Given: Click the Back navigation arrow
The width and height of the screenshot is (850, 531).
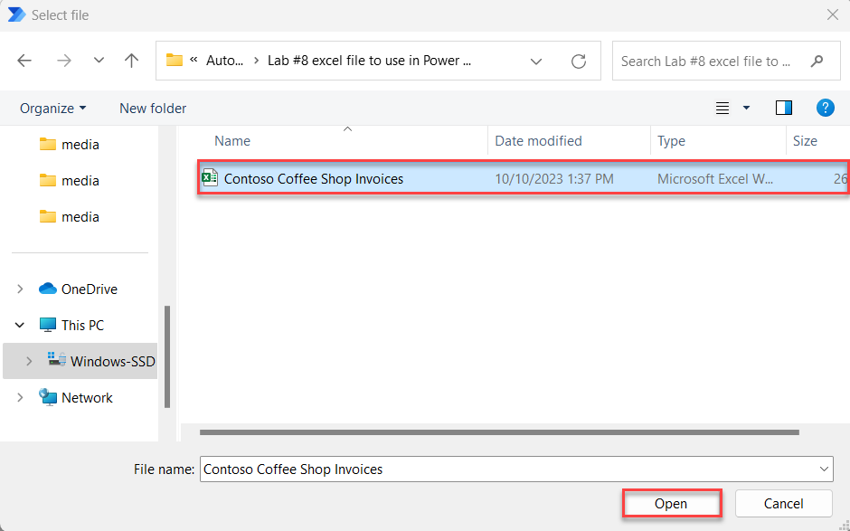Looking at the screenshot, I should point(24,61).
